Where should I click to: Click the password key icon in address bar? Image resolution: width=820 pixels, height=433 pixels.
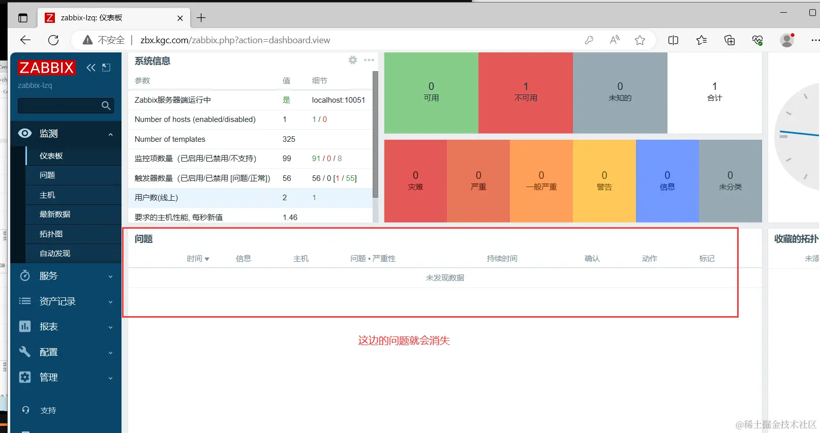589,40
